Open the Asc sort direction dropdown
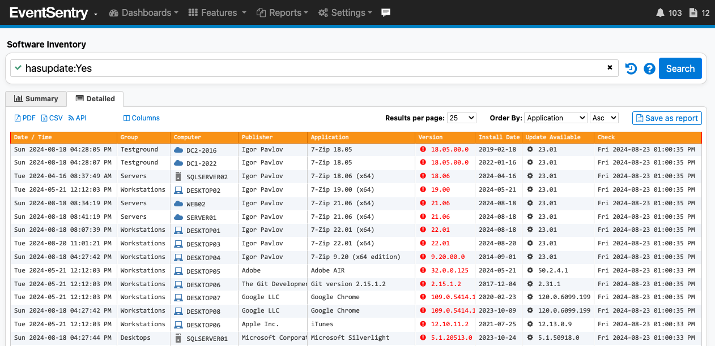The width and height of the screenshot is (715, 346). [604, 118]
